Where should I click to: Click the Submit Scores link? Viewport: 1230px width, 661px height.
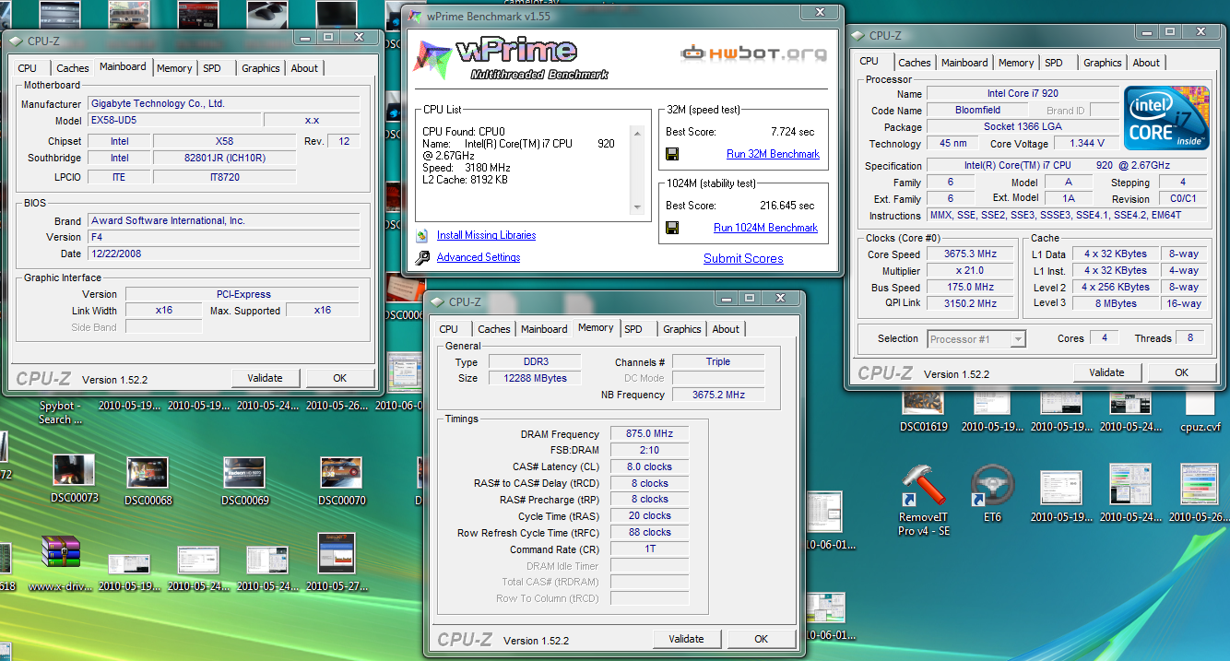point(743,259)
